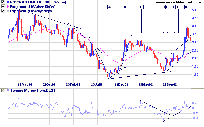Click the 0 money flow axis label
204x127 pixels.
193,108
